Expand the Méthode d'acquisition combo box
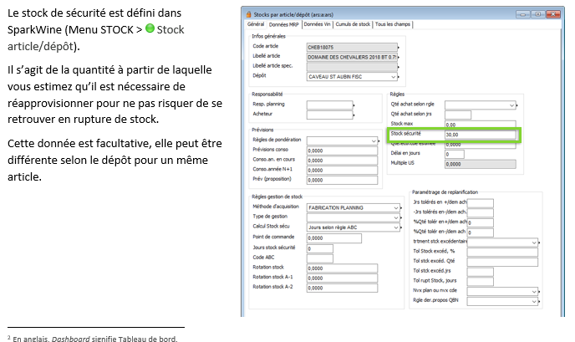The image size is (575, 342). click(x=395, y=207)
